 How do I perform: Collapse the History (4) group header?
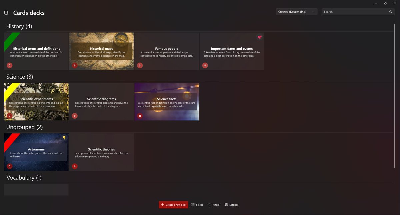(x=19, y=26)
